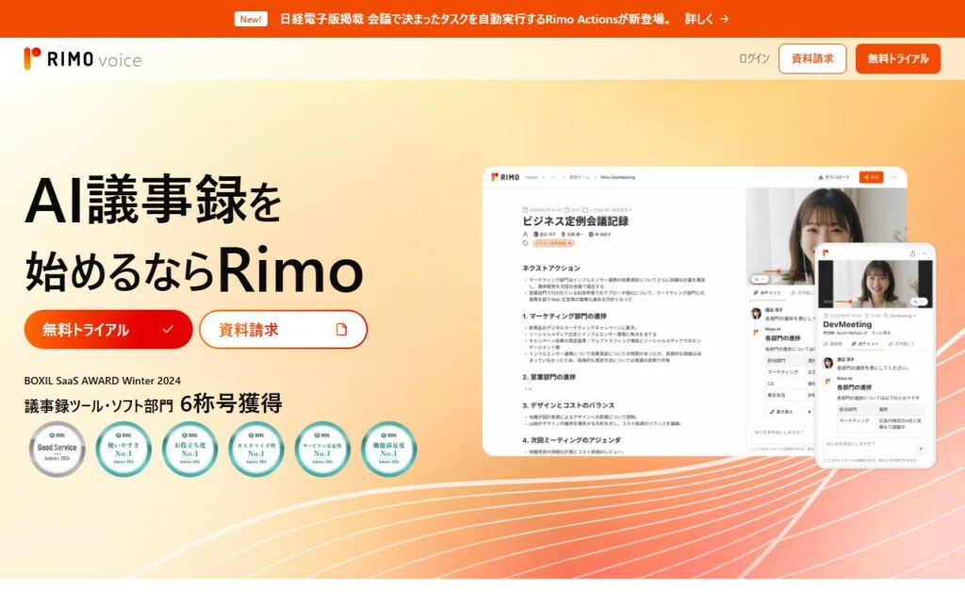Click the tag icon beside the orange chip
This screenshot has width=965, height=603.
[x=526, y=243]
